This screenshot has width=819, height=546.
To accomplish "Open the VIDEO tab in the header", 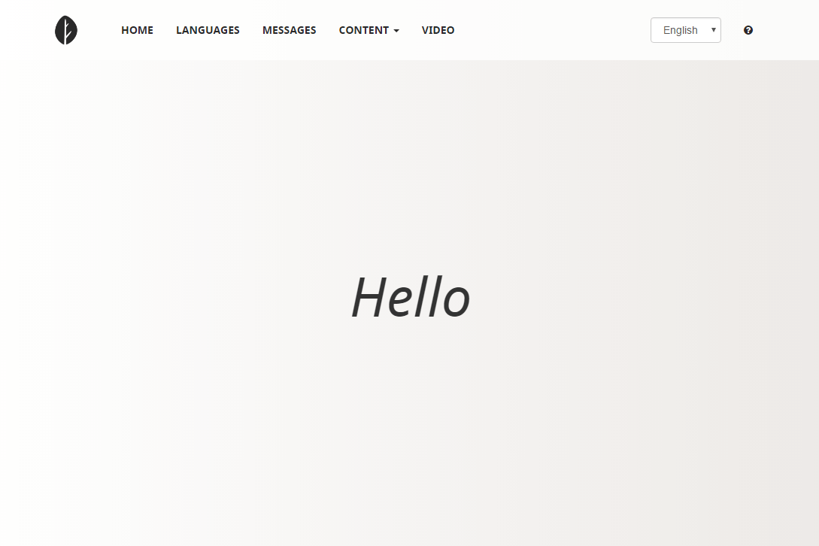I will point(438,30).
